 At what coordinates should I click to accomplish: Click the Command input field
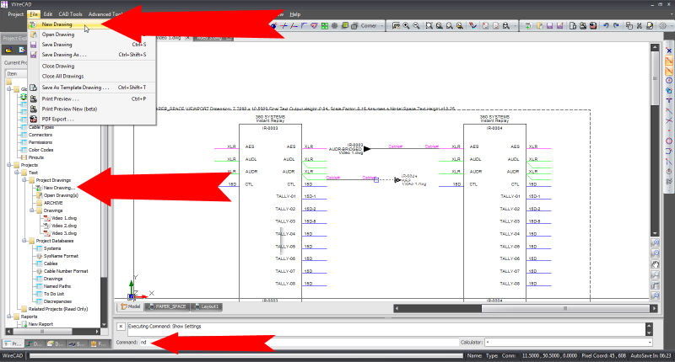pos(300,343)
